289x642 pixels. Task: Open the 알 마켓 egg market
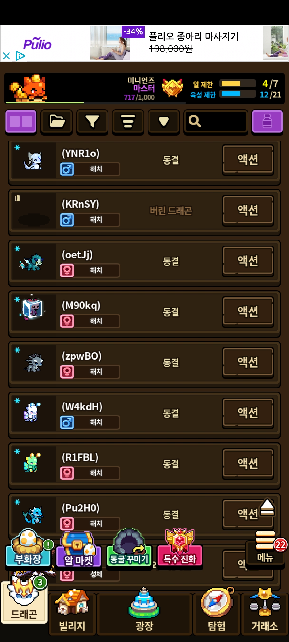[79, 549]
